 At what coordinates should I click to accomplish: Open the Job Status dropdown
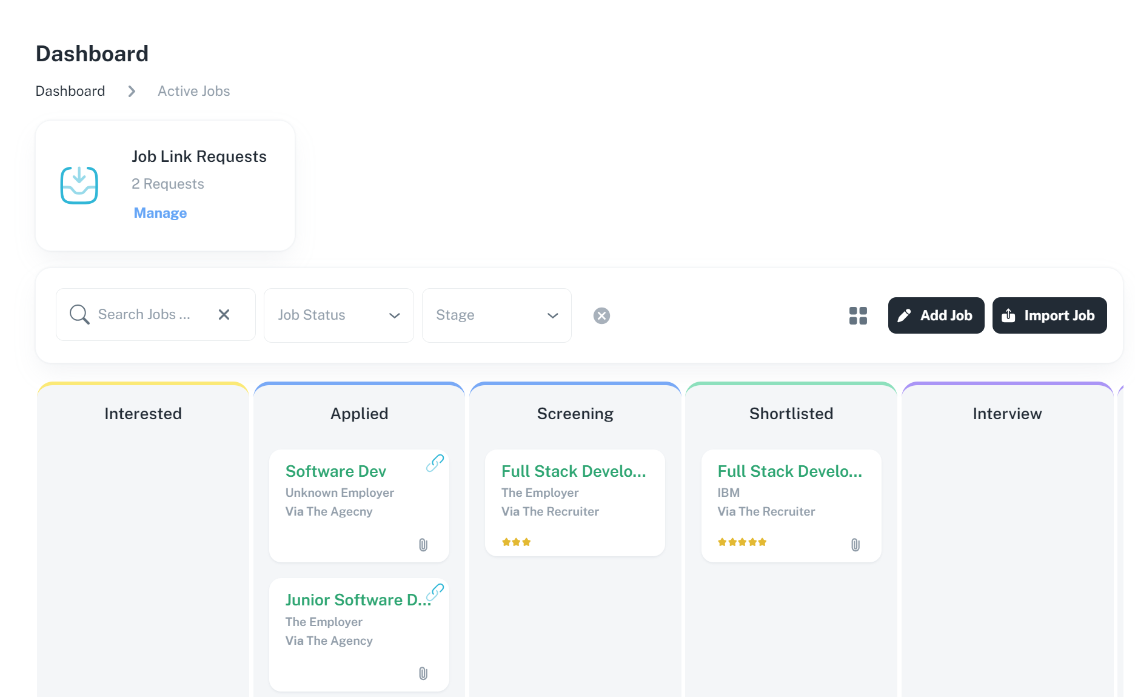[x=338, y=315]
